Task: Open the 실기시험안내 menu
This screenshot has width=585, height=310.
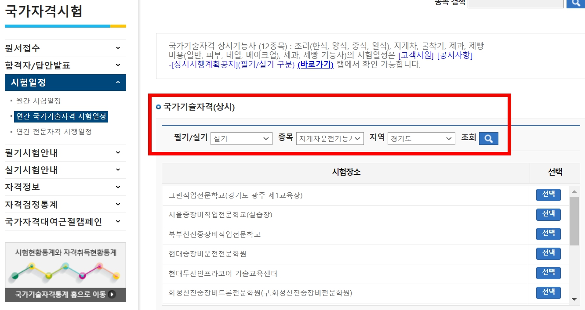Action: tap(65, 170)
